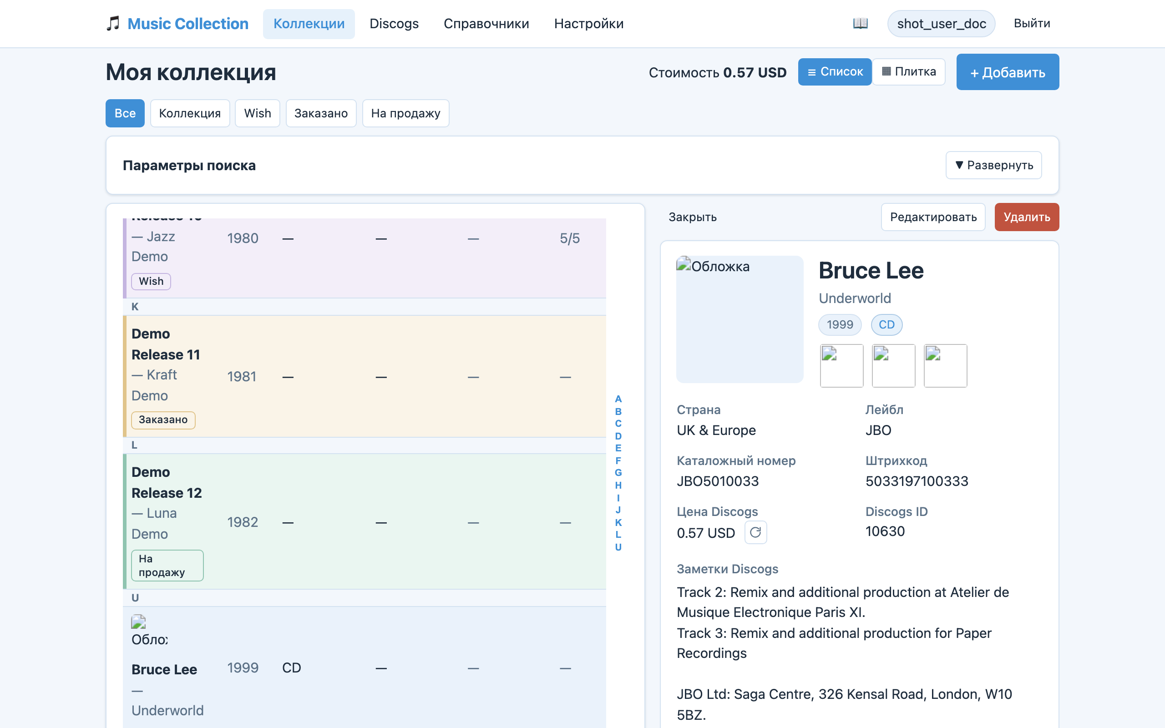Click the 5/5 rating cell

569,238
